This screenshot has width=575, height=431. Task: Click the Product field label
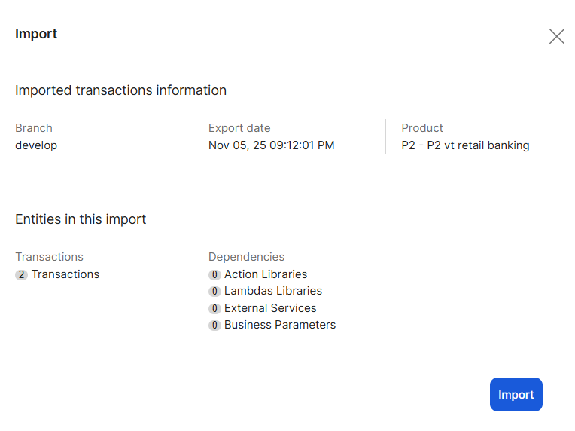[422, 128]
